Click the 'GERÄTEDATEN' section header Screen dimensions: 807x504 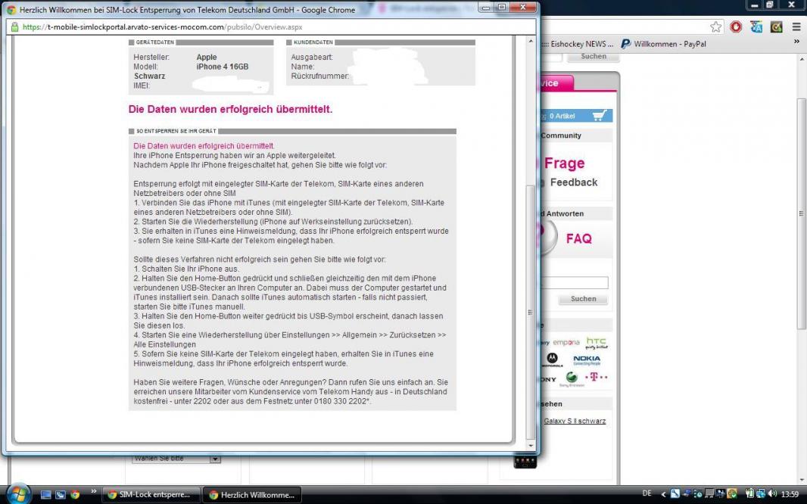(155, 42)
